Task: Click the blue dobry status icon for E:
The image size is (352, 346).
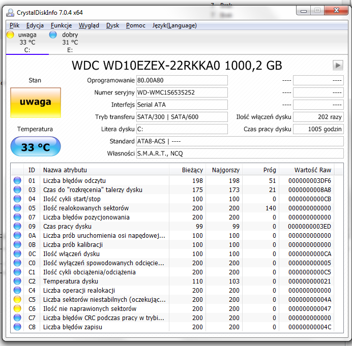Action: click(53, 35)
